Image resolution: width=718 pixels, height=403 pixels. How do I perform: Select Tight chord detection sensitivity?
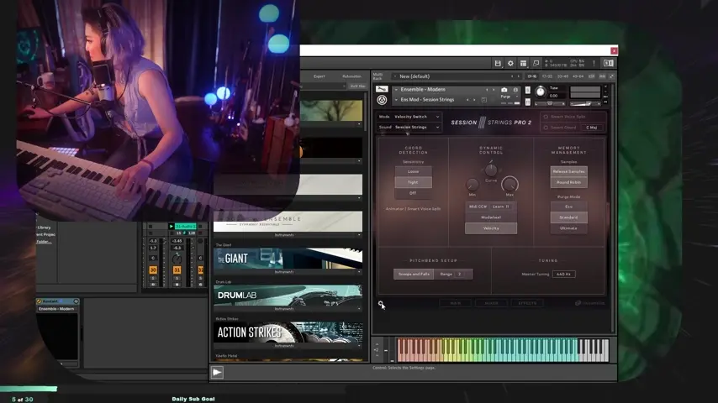tap(413, 182)
